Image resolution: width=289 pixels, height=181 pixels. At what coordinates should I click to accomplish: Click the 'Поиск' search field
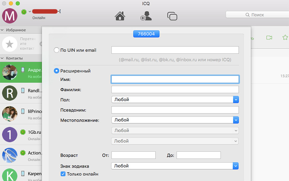257,15
